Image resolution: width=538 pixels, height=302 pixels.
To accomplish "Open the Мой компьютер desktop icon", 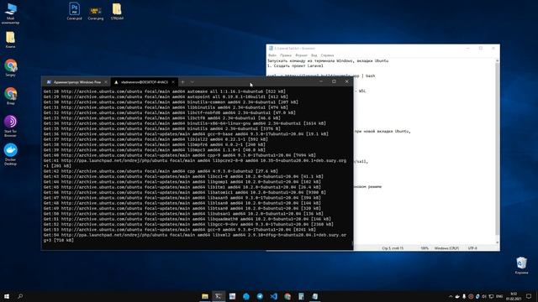I will (10, 13).
